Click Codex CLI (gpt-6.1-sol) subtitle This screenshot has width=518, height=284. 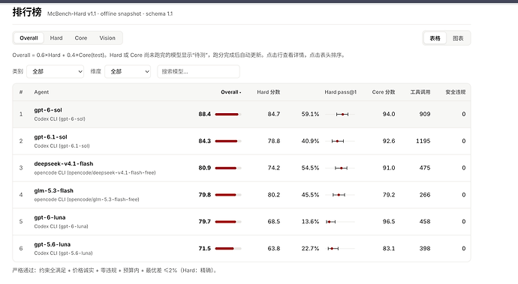click(x=62, y=146)
